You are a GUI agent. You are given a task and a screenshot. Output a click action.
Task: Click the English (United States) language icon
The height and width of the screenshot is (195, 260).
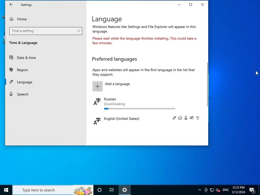[x=97, y=121]
